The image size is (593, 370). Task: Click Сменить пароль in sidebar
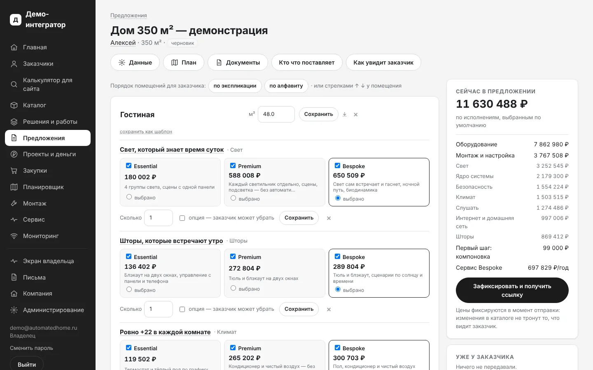point(32,348)
